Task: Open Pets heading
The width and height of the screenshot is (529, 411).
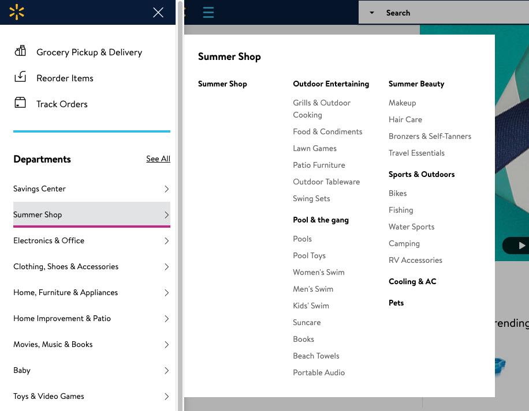Action: coord(396,303)
